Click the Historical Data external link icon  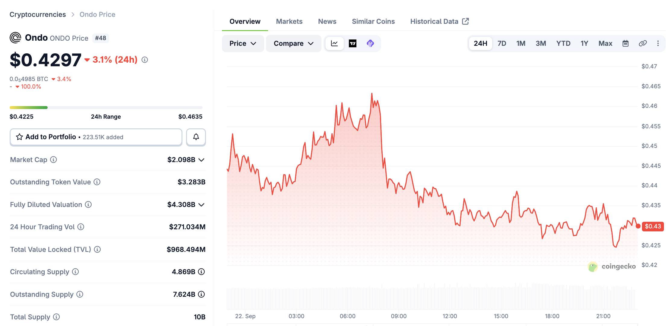coord(466,21)
